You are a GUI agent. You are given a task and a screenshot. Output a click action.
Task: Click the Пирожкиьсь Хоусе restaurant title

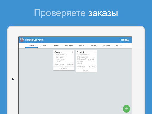(34, 40)
